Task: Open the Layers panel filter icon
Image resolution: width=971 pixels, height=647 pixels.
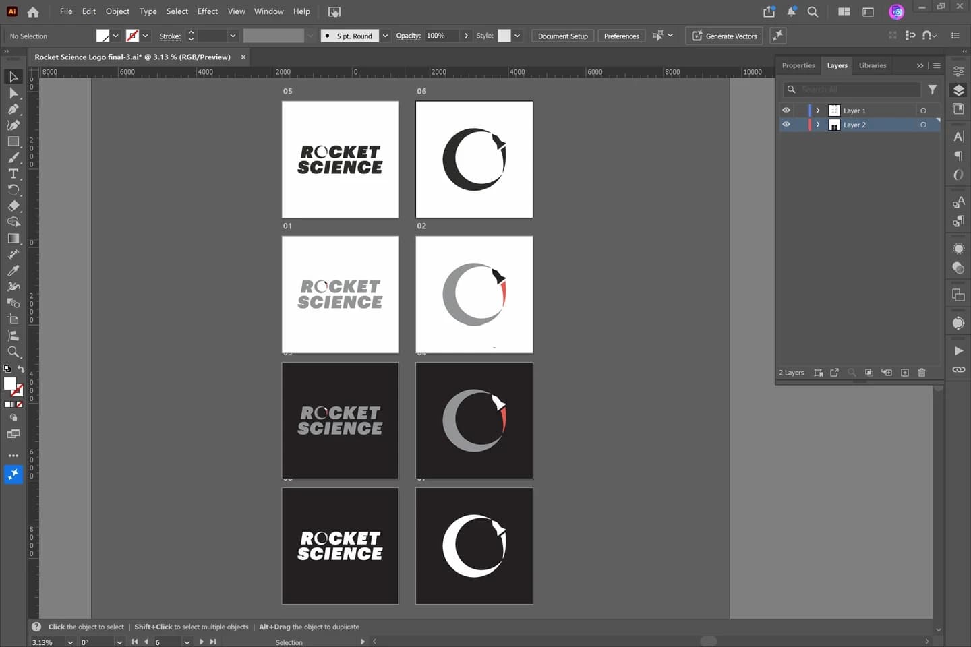Action: 933,89
